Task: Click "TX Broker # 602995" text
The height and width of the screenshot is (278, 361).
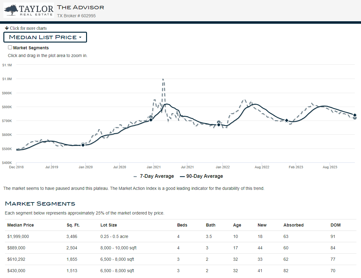Action: [x=77, y=16]
